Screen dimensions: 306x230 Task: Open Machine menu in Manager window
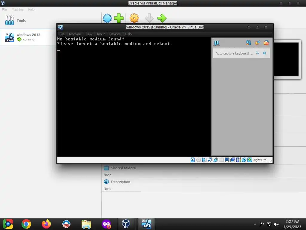coord(17,10)
